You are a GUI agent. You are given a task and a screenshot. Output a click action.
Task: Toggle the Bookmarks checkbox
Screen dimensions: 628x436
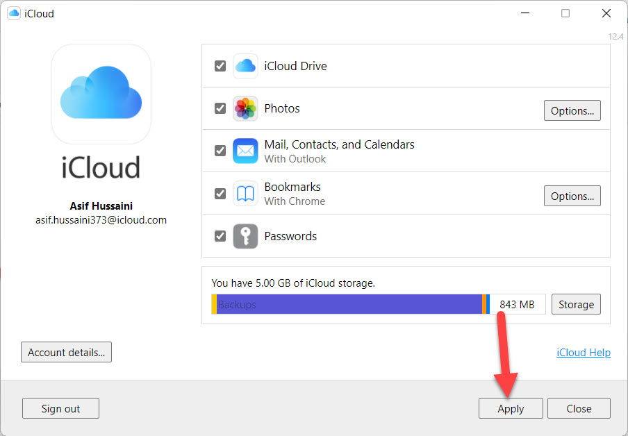pos(220,194)
